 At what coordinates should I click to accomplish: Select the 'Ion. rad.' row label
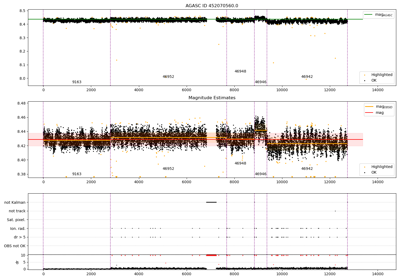(18, 229)
